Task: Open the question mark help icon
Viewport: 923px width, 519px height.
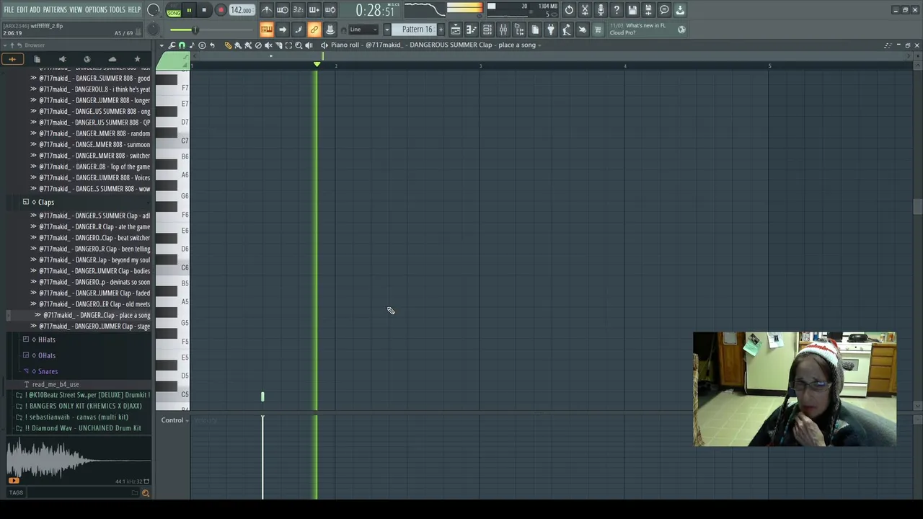Action: point(617,10)
